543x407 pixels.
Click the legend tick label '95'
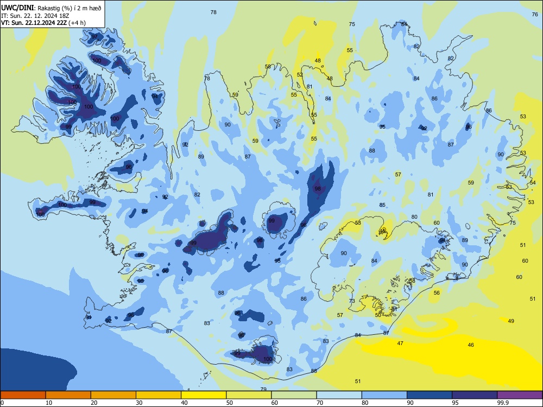(455, 403)
